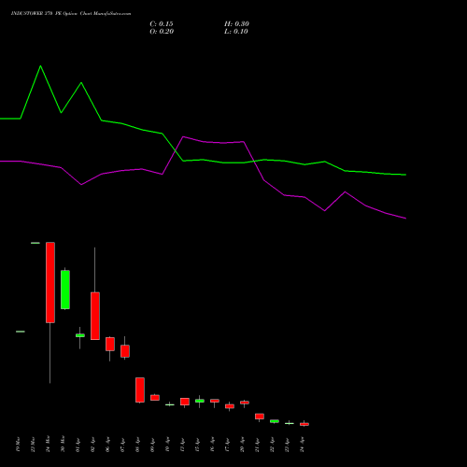Click the INDUSTOWER PE Option Chart title
Viewport: 467px width, 467px height.
[71, 14]
